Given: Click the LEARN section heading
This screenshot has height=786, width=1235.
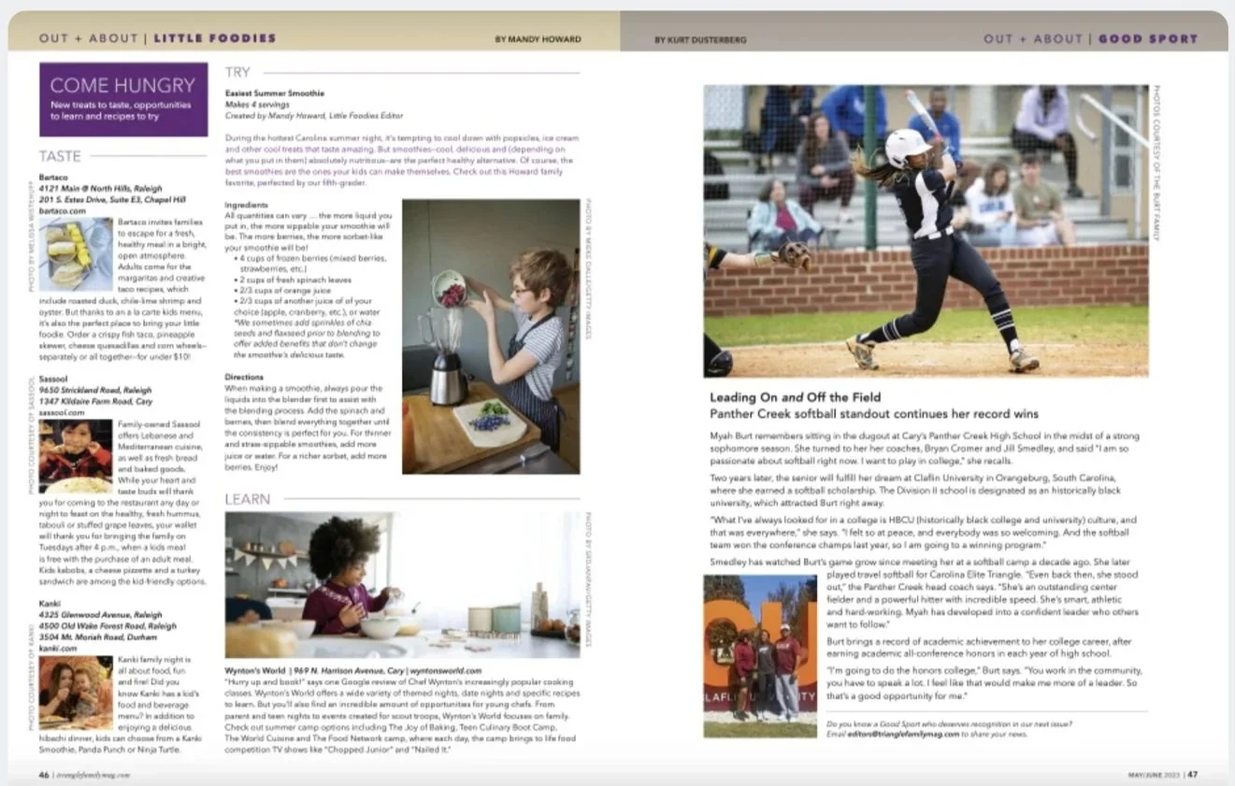Looking at the screenshot, I should tap(247, 499).
